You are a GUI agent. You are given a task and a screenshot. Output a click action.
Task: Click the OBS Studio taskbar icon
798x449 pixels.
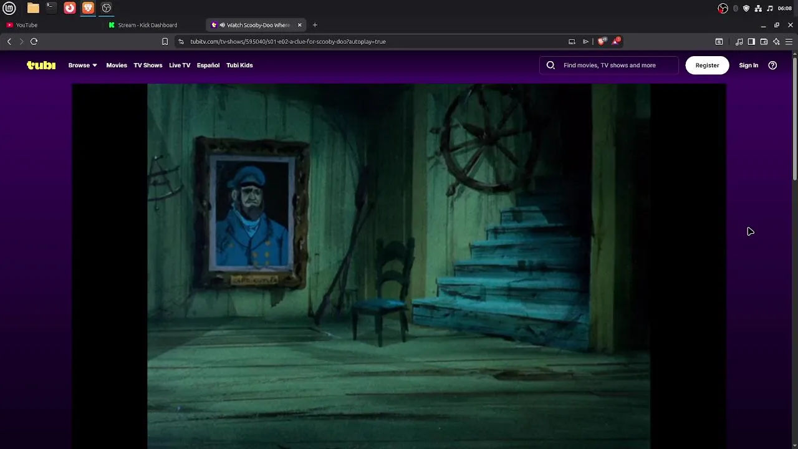click(x=107, y=8)
